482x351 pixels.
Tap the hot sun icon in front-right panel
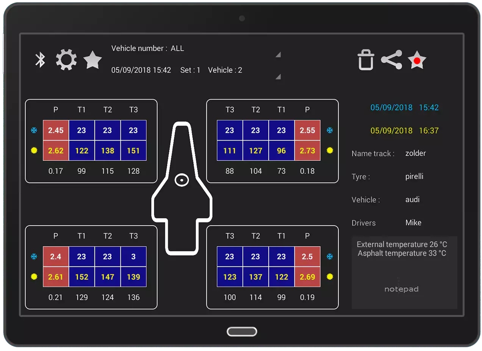point(330,150)
